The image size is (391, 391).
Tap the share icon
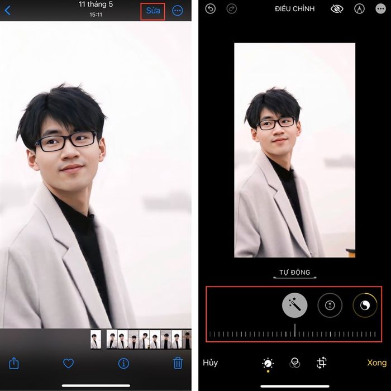(x=14, y=363)
